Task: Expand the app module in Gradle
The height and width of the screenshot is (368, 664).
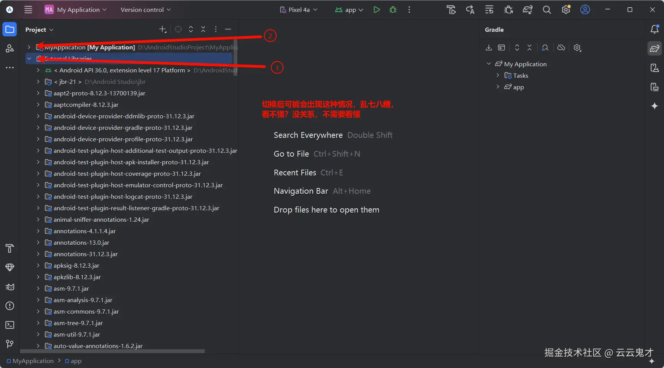Action: pyautogui.click(x=498, y=87)
